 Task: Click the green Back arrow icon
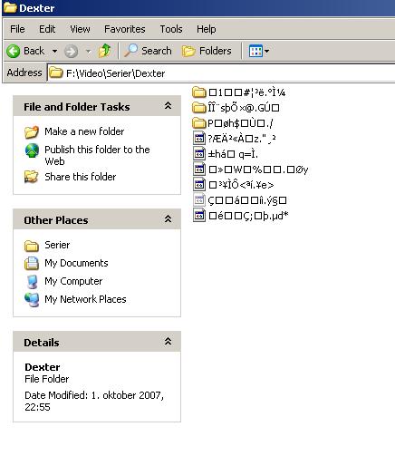pos(13,51)
